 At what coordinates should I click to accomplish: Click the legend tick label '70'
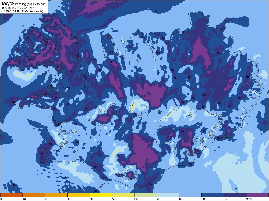(x=158, y=199)
